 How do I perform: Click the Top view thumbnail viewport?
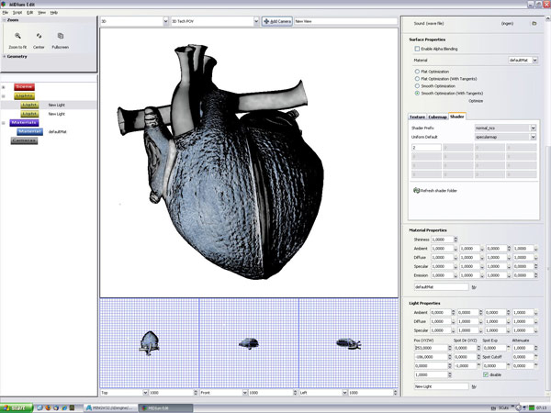(150, 343)
